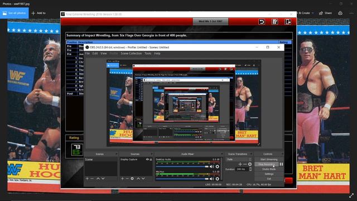Click the Rating column header
This screenshot has width=357, height=201.
[x=285, y=42]
